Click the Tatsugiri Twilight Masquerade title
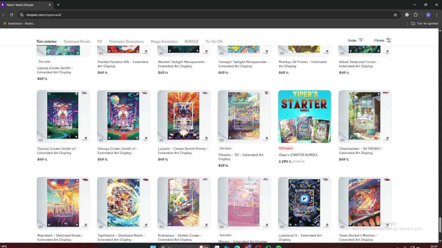Screen dimensions: 442x248 243,64
